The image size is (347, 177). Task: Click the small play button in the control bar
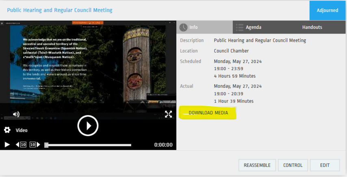pos(7,145)
